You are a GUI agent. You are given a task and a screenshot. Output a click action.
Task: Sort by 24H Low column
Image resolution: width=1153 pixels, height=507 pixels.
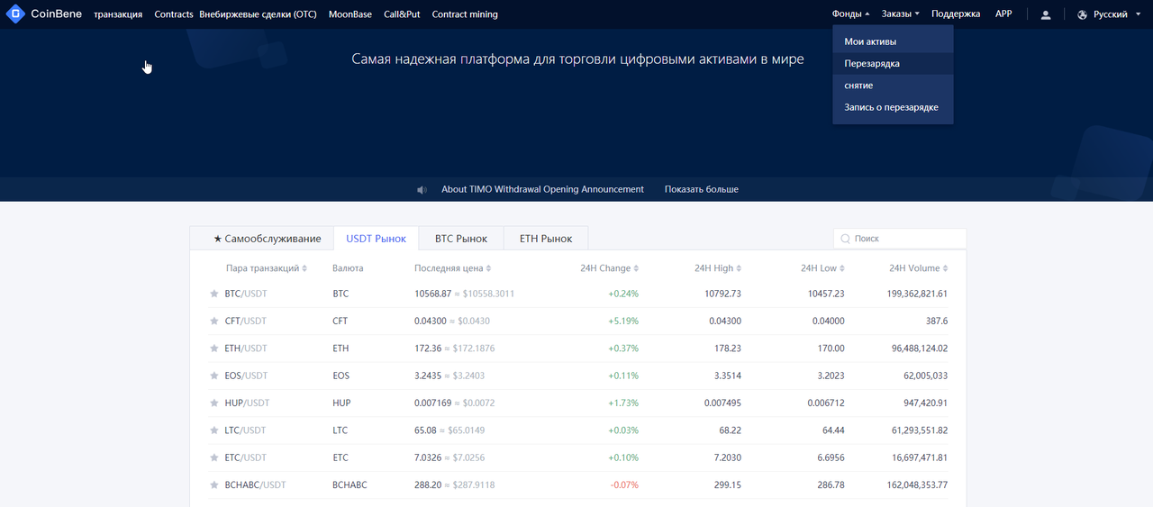[823, 268]
